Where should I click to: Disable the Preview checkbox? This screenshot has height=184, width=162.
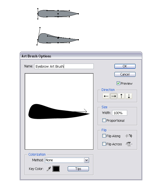119,83
